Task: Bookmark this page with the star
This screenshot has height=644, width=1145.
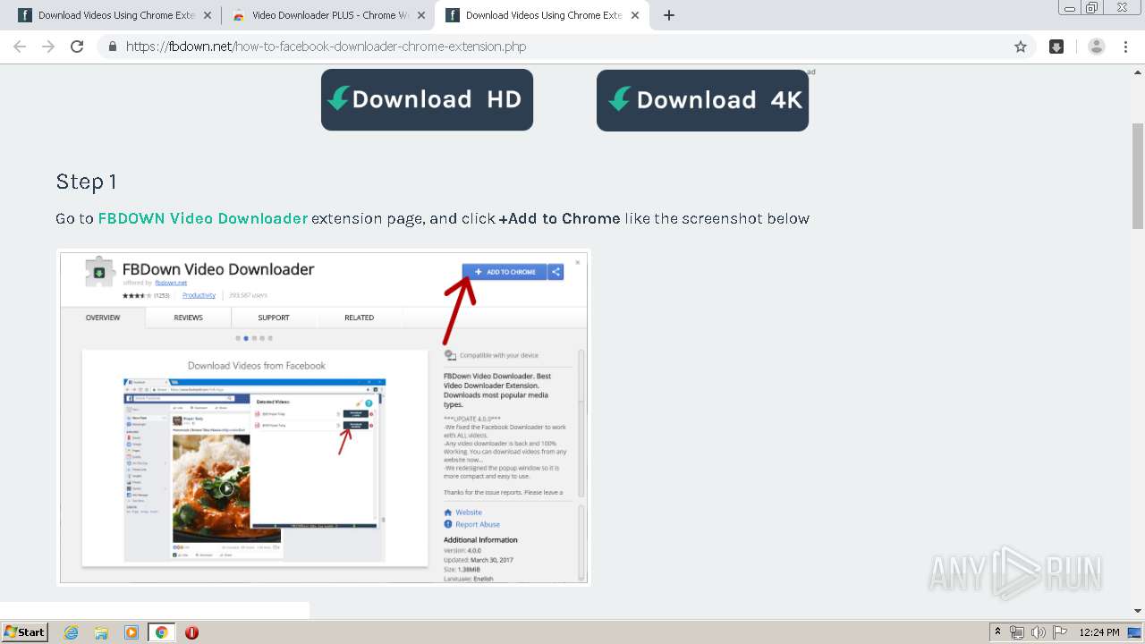Action: coord(1020,47)
